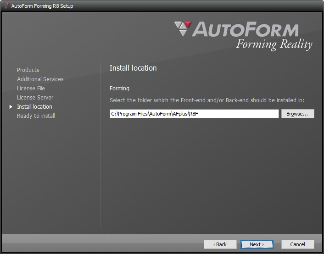Select the Install location step

[34, 107]
